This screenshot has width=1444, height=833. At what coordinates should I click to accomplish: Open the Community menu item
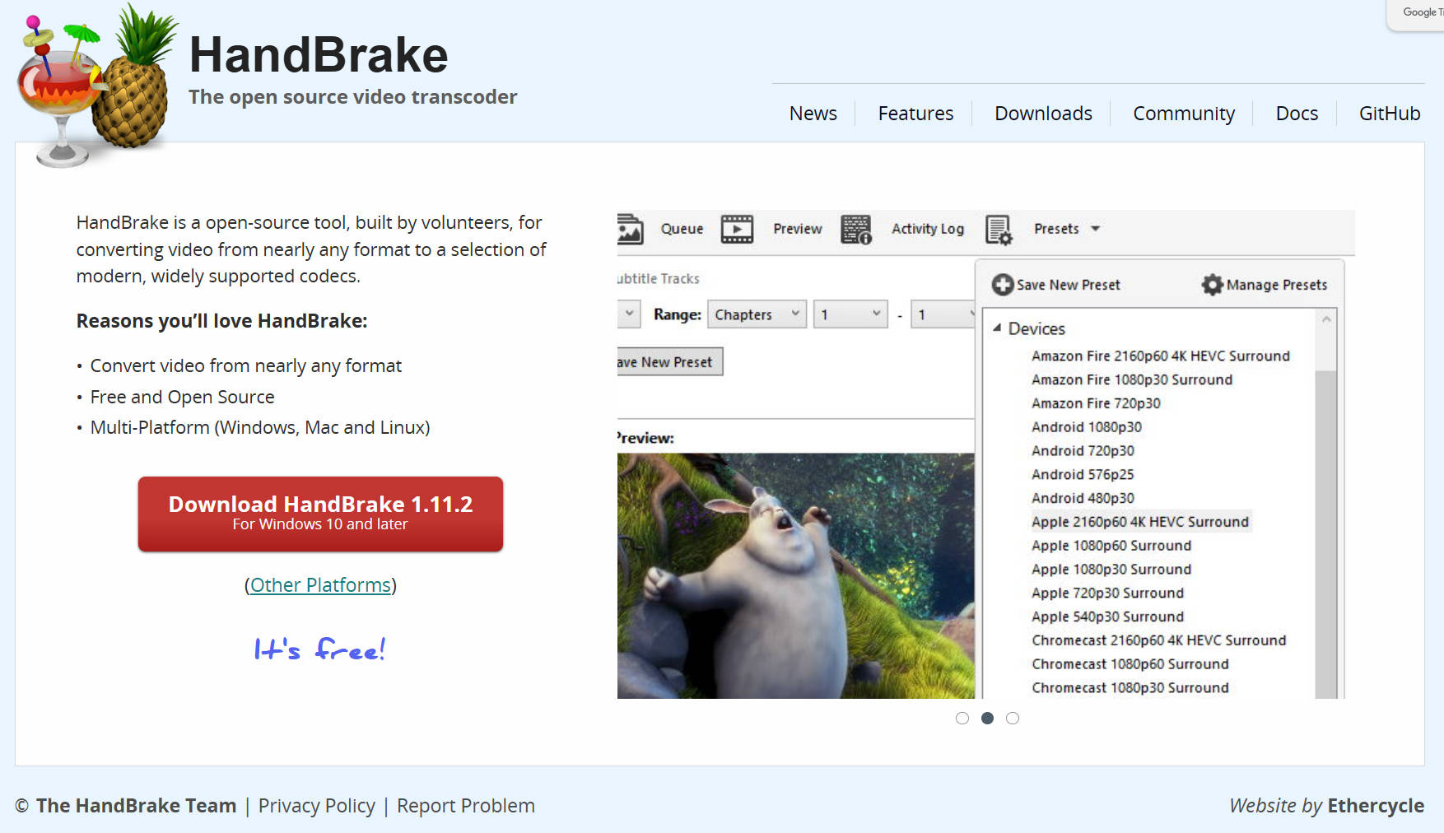(x=1184, y=114)
